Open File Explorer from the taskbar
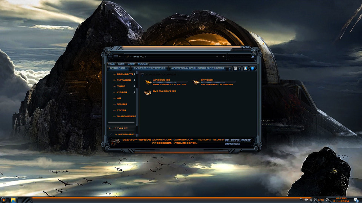The width and height of the screenshot is (362, 203). pyautogui.click(x=13, y=200)
